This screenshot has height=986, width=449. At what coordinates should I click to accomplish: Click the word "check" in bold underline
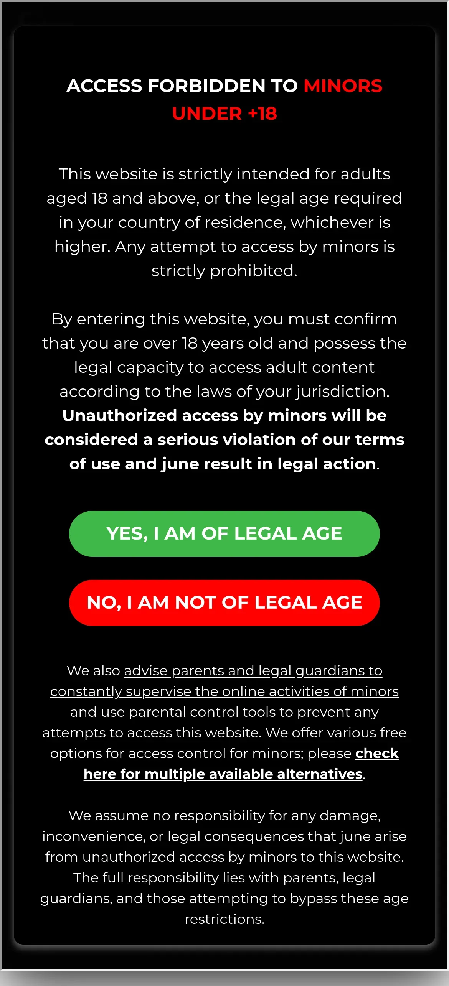[x=377, y=753]
